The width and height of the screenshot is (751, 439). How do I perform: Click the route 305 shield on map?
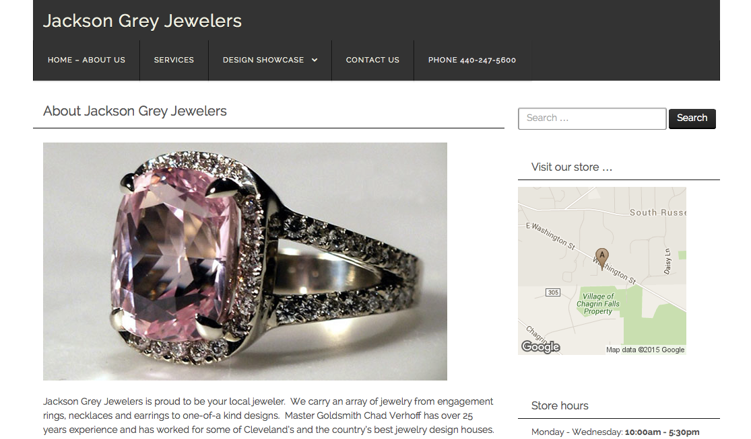[x=553, y=292]
